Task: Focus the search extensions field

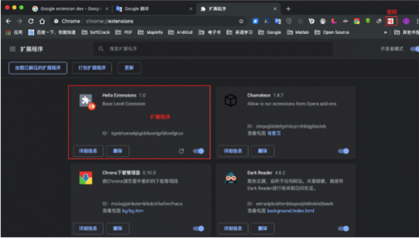Action: 213,49
